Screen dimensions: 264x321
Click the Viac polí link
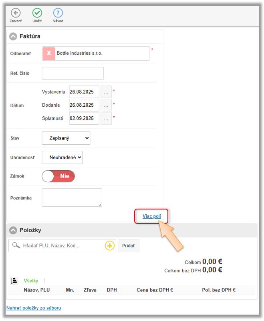point(151,216)
